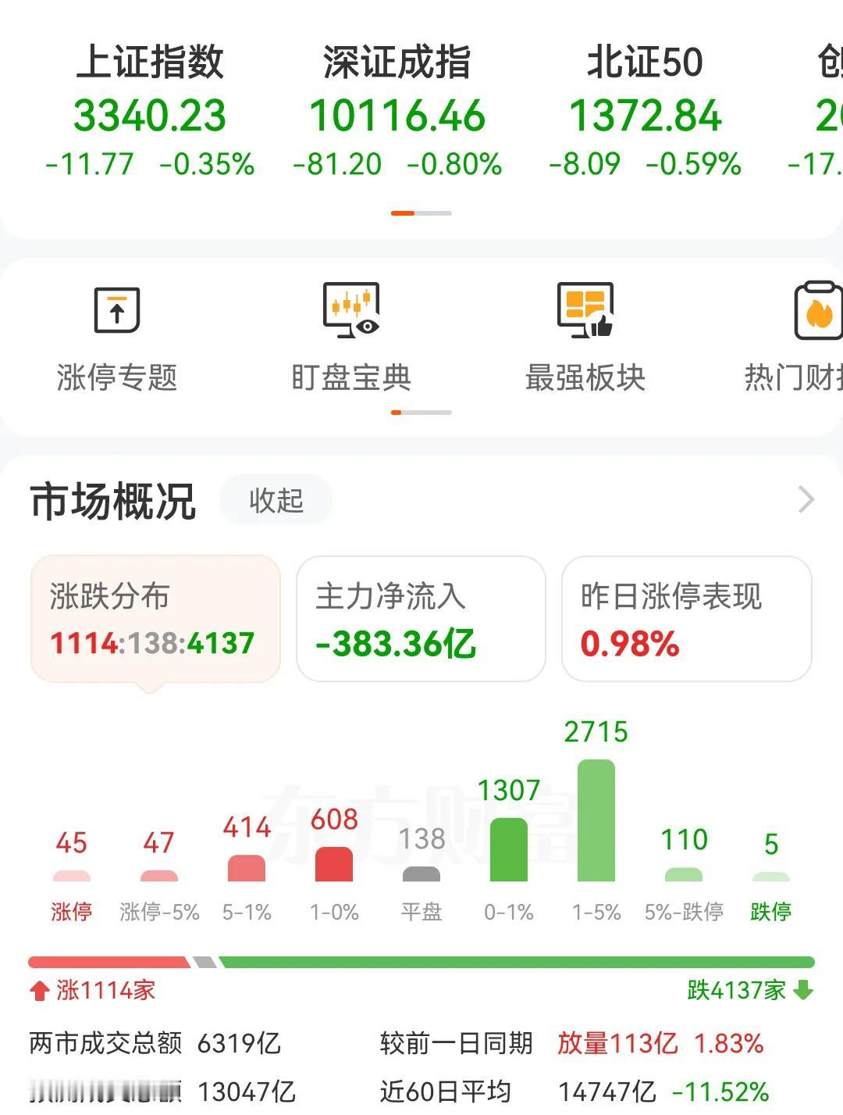Screen dimensions: 843x1115
Task: Click the -383.36亿 net inflow figure
Action: (x=396, y=644)
